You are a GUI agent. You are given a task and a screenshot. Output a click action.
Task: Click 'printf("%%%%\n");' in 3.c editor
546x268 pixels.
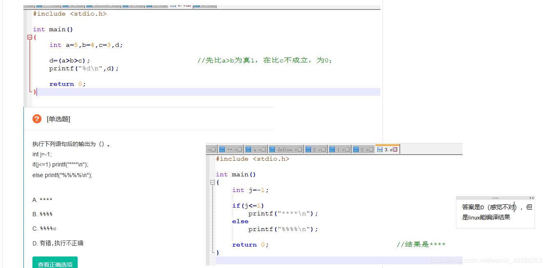[283, 229]
